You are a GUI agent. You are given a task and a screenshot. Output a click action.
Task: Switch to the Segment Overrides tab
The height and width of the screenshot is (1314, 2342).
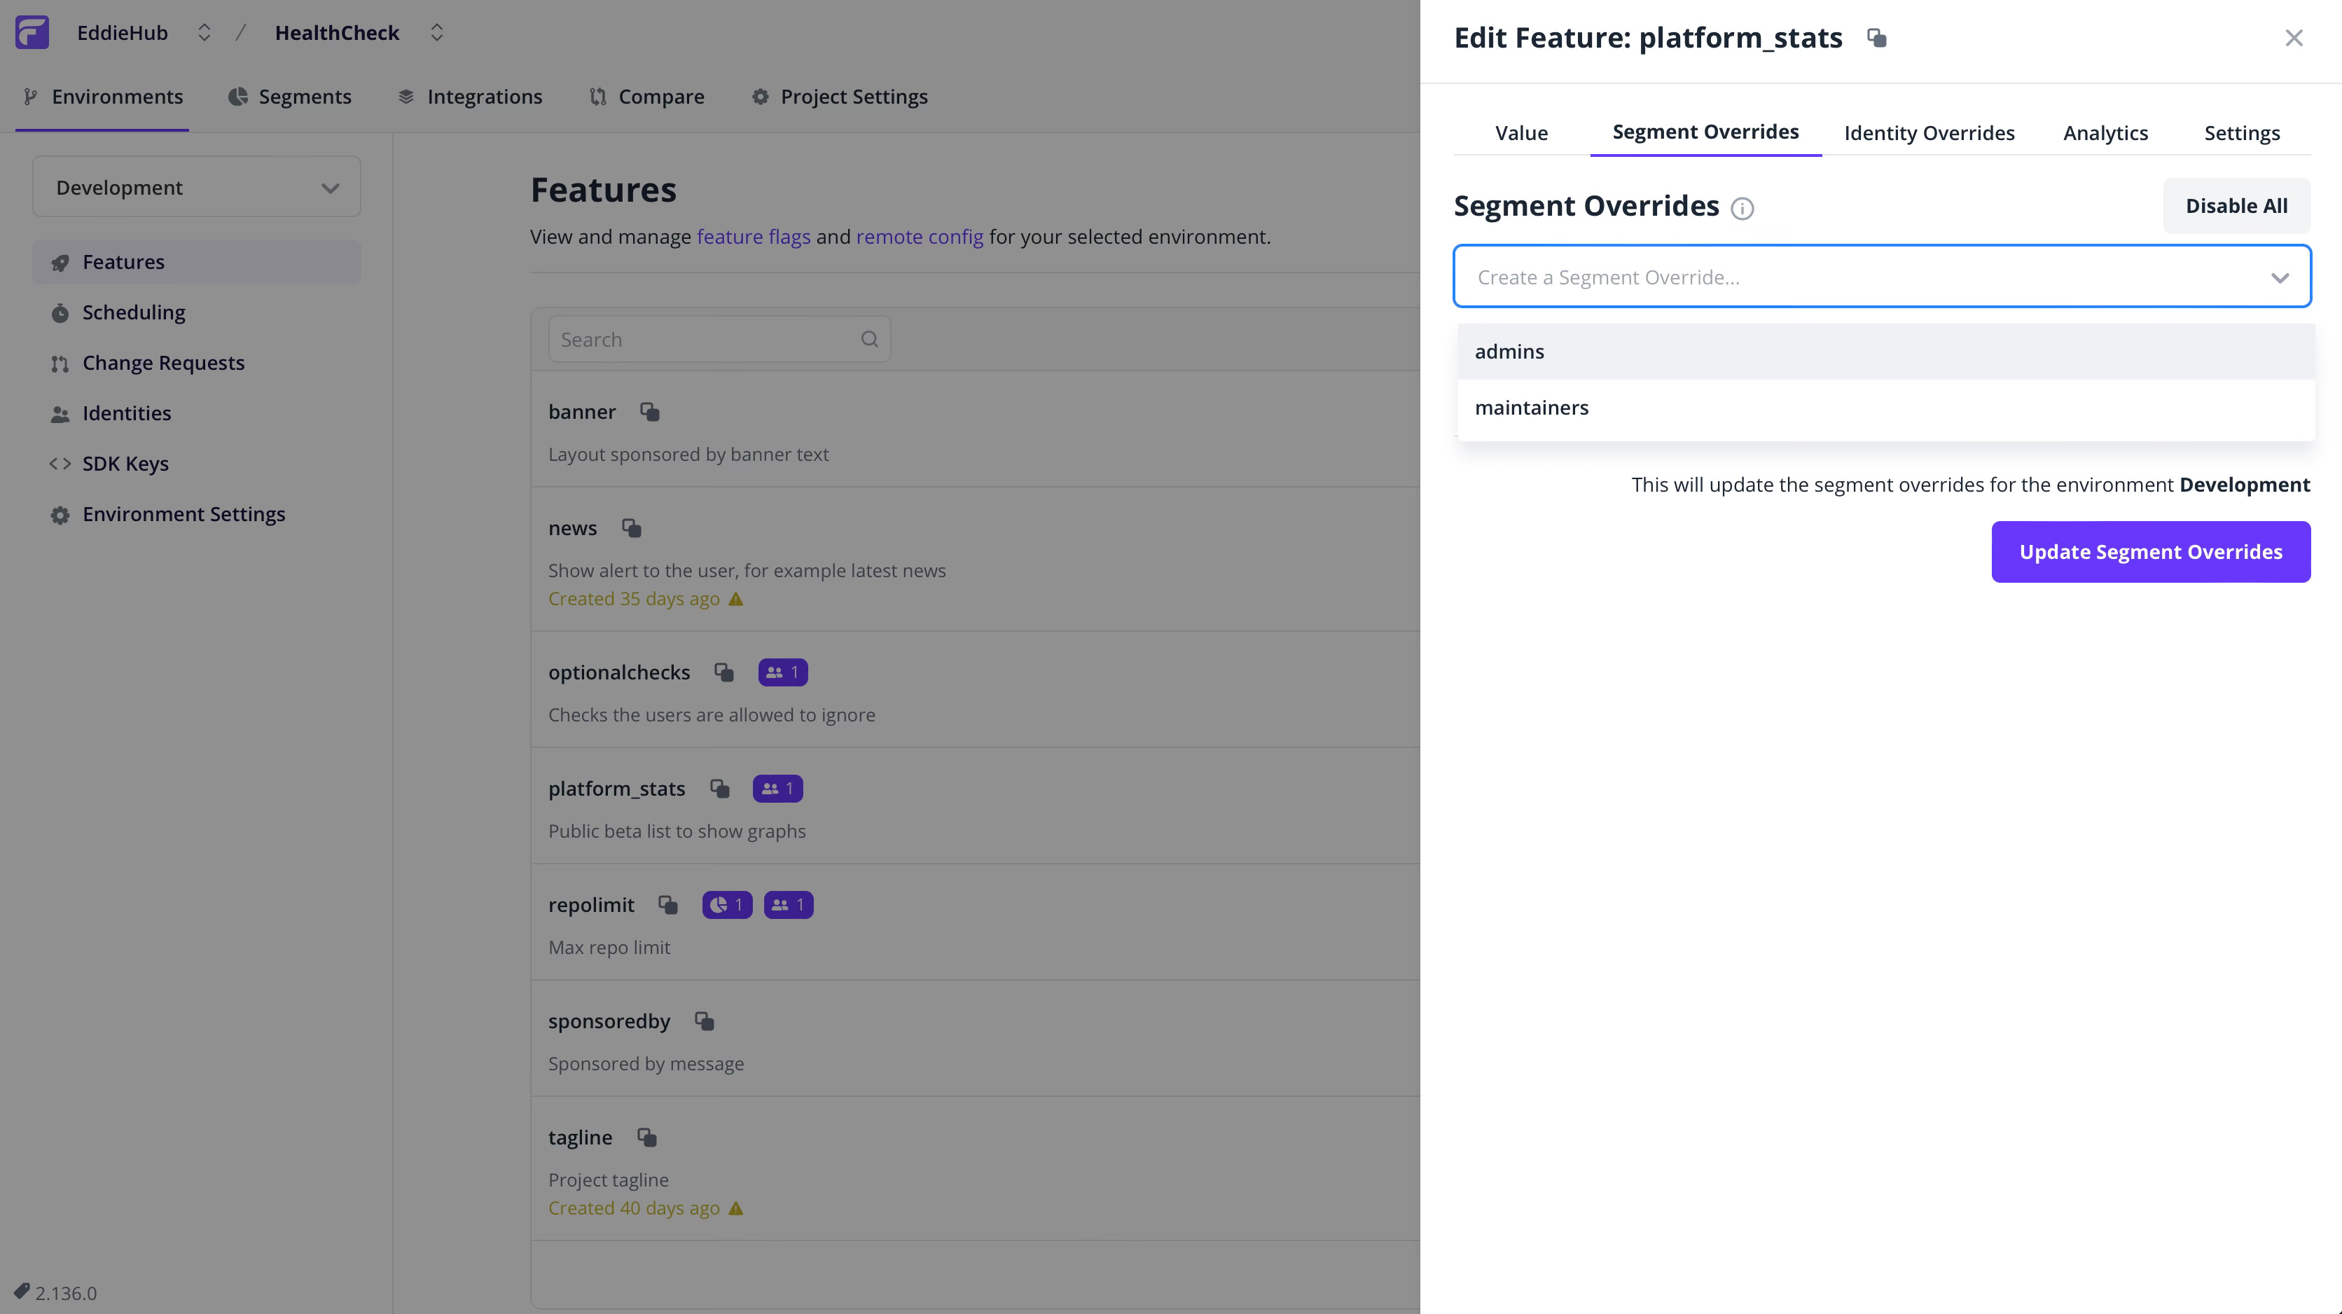1705,133
